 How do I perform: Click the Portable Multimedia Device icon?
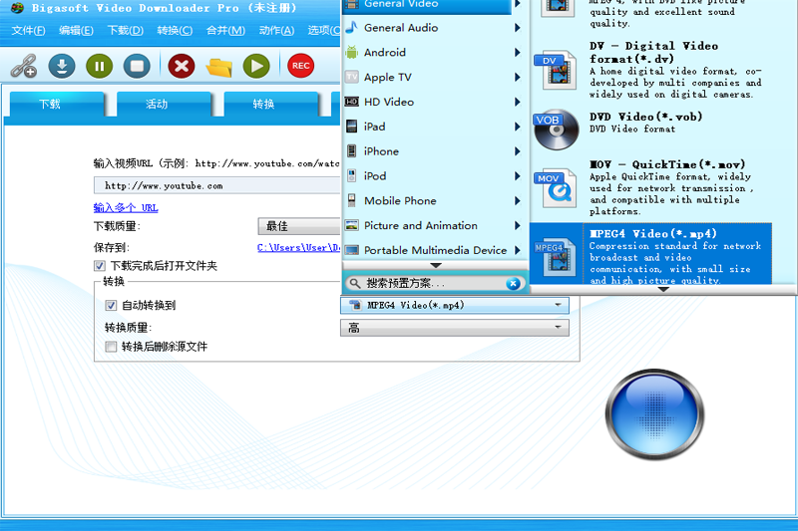(352, 250)
